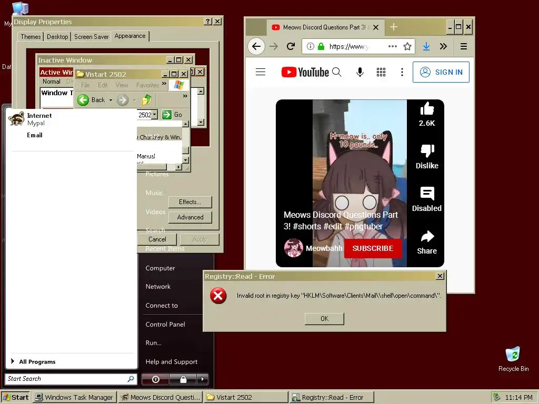
Task: Click Cancel in Display Properties
Action: point(157,239)
